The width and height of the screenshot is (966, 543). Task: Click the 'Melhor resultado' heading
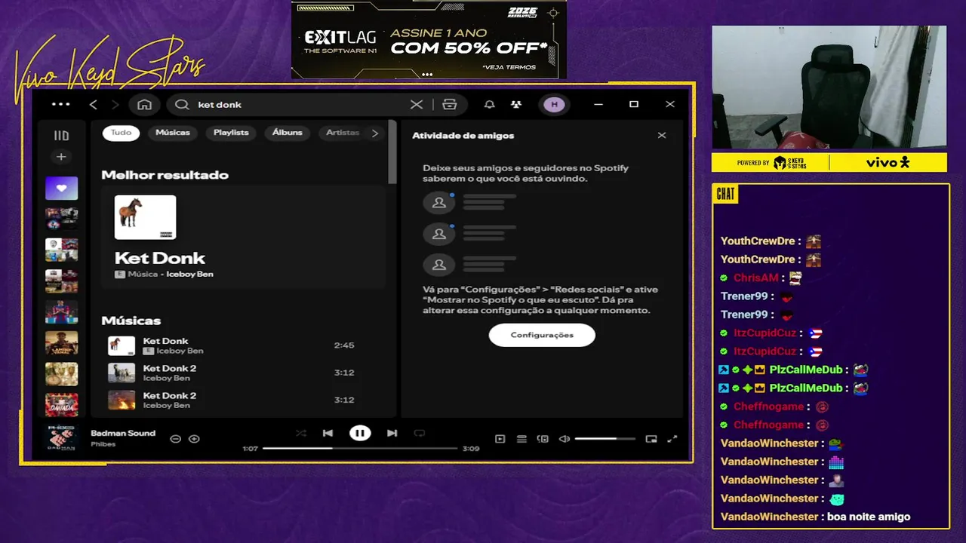[165, 175]
